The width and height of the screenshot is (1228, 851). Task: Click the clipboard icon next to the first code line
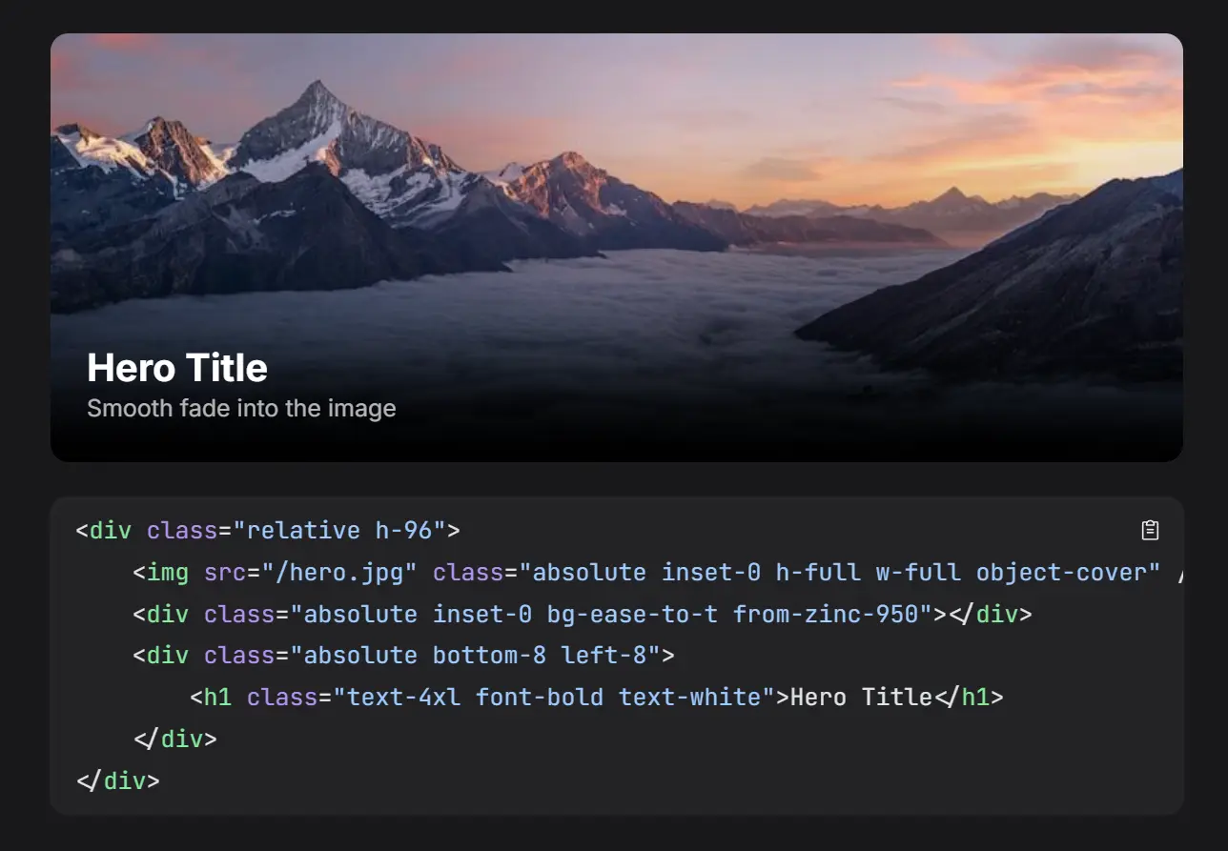pos(1150,531)
